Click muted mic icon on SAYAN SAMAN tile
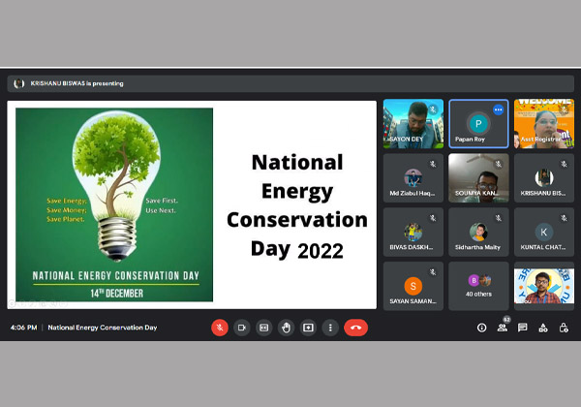This screenshot has height=407, width=581. [x=433, y=272]
